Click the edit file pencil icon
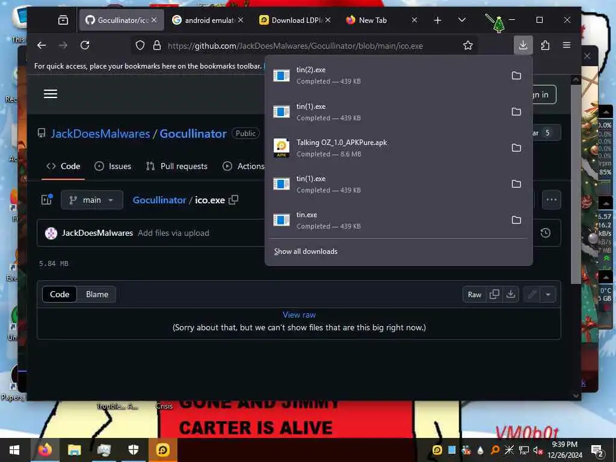Image resolution: width=616 pixels, height=462 pixels. pos(532,294)
